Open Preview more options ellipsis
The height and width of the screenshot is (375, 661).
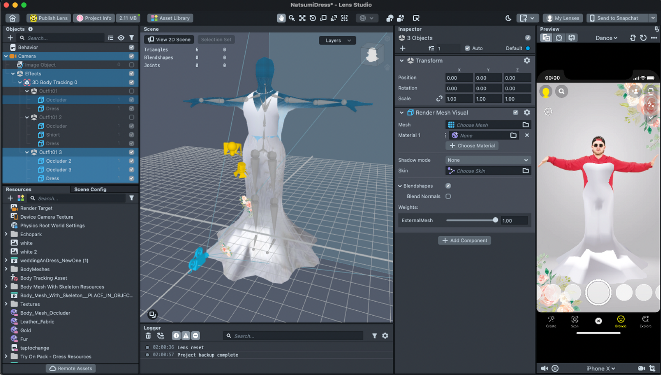tap(654, 38)
